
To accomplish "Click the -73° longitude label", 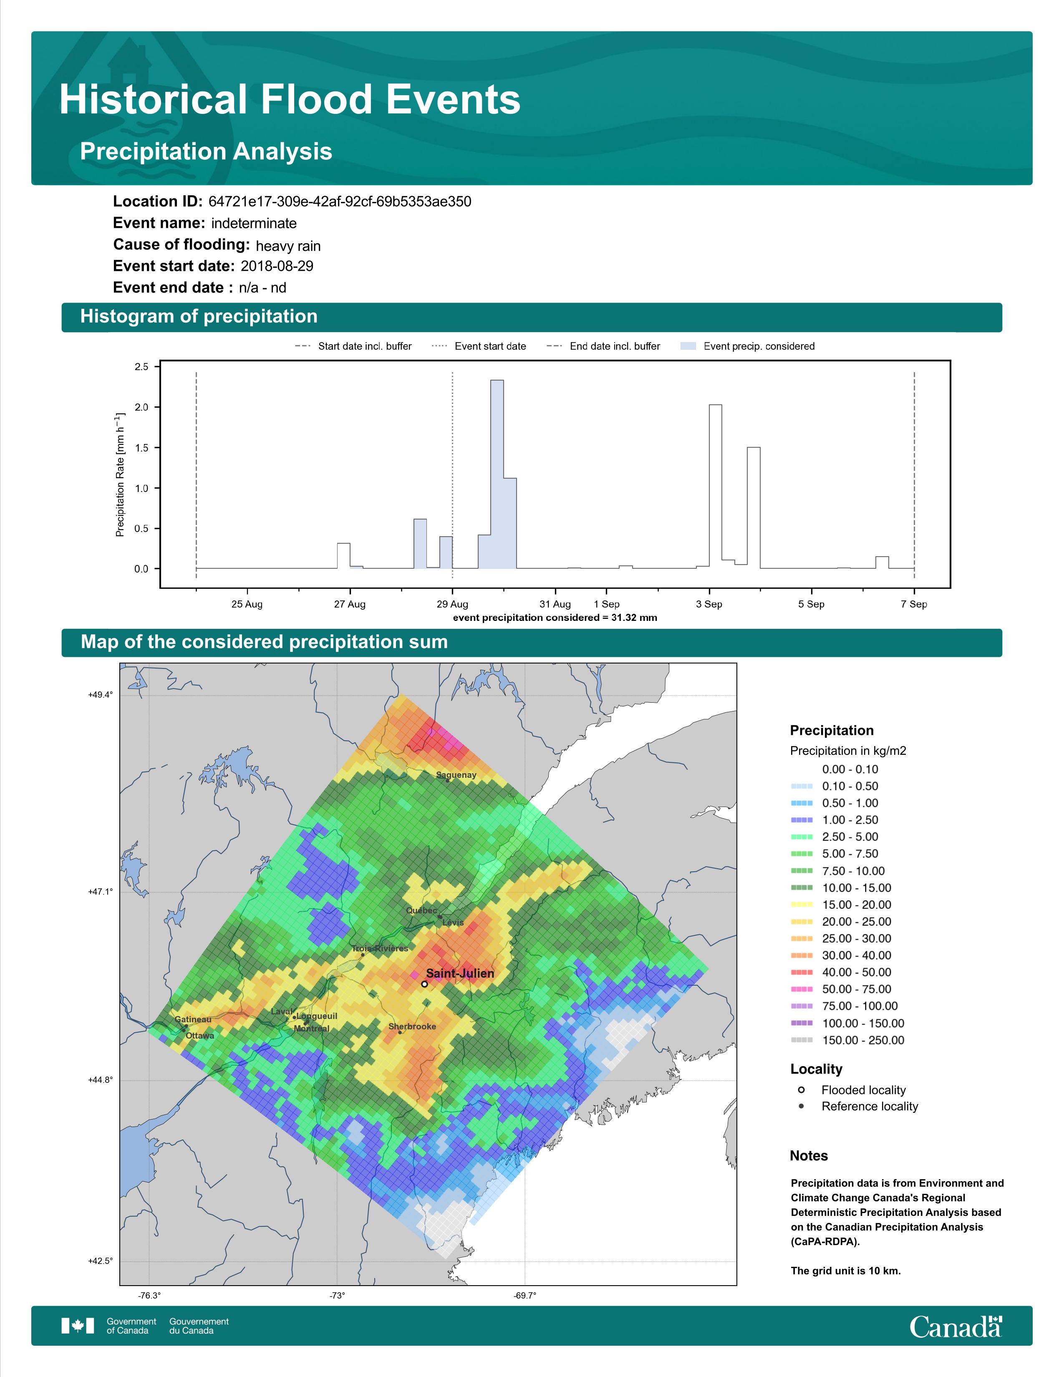I will [x=337, y=1295].
